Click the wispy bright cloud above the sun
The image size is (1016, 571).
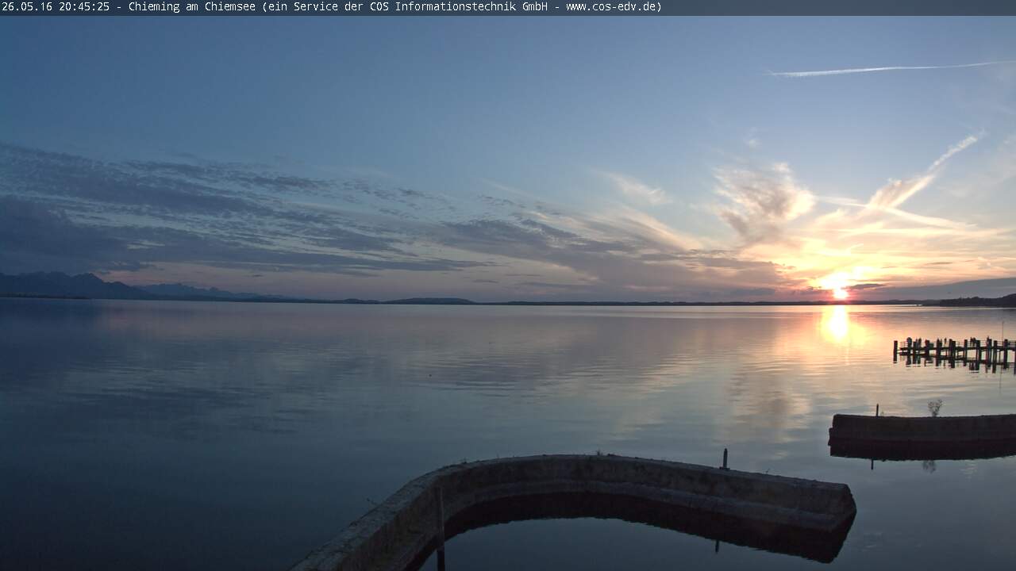[x=762, y=198]
